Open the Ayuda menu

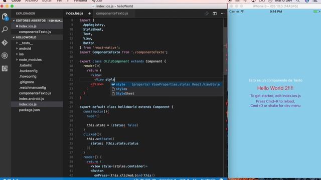click(97, 1)
